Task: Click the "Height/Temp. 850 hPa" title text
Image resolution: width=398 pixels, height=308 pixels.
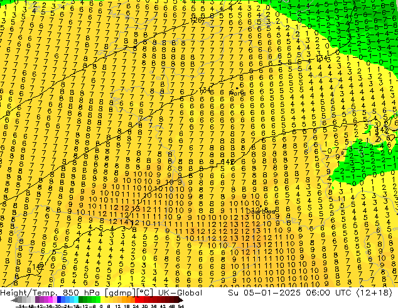Action: tap(50, 293)
